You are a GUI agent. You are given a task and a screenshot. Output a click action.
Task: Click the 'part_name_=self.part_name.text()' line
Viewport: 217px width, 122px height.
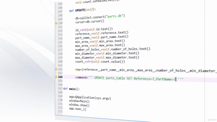click(x=102, y=37)
